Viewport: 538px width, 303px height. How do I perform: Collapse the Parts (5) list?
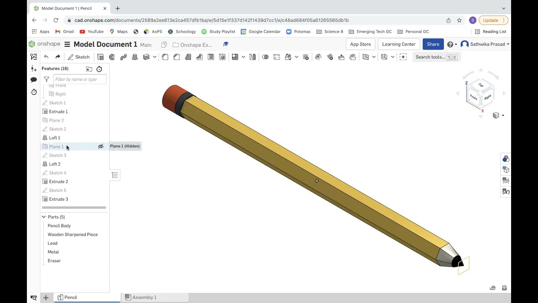click(44, 217)
